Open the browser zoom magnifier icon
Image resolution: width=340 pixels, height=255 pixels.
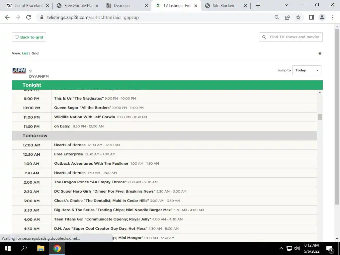click(x=277, y=17)
